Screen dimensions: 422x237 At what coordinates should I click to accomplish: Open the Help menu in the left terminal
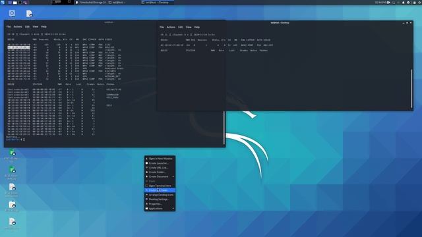pyautogui.click(x=44, y=26)
